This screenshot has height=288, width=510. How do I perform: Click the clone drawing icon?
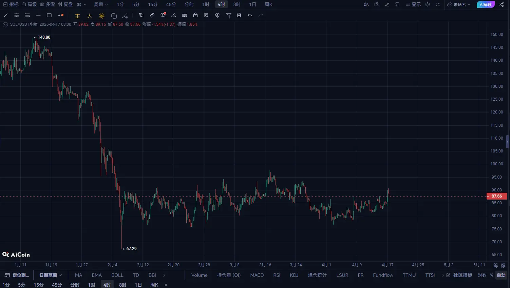141,15
